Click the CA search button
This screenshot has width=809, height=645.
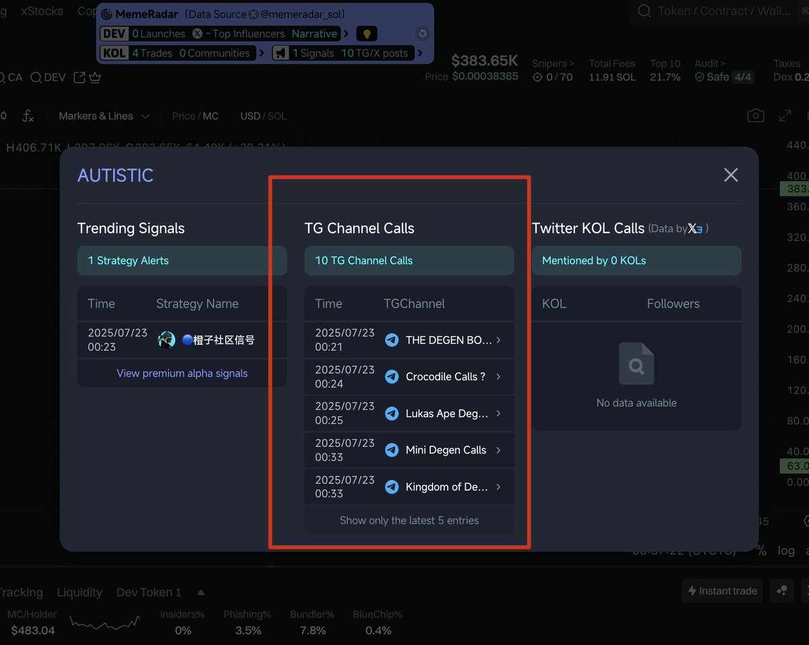[x=11, y=78]
